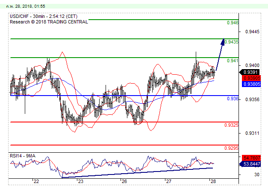Viewport: 268px width, 189px height.
Task: Click the red support label 0.9295
Action: pos(231,148)
